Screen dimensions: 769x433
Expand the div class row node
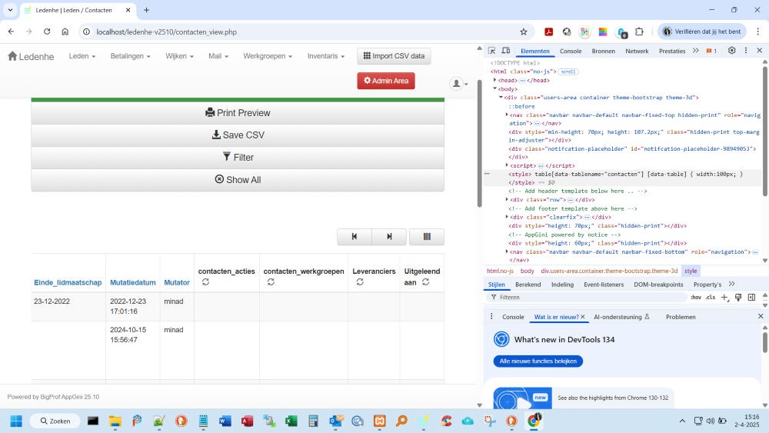[507, 200]
